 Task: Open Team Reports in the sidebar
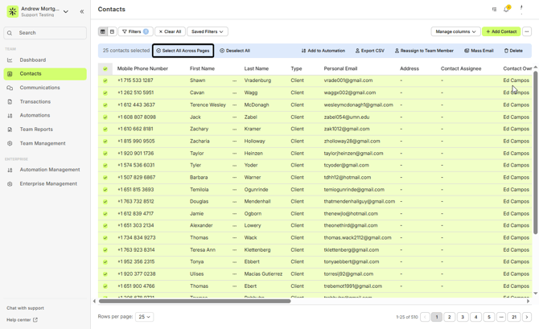coord(36,130)
